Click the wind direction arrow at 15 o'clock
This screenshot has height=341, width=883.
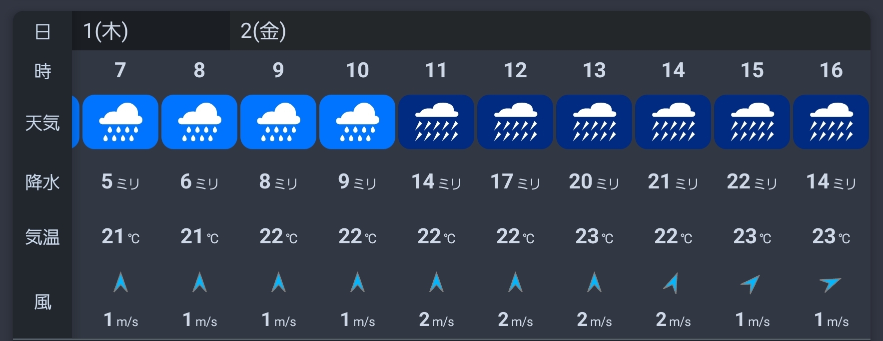pos(751,284)
